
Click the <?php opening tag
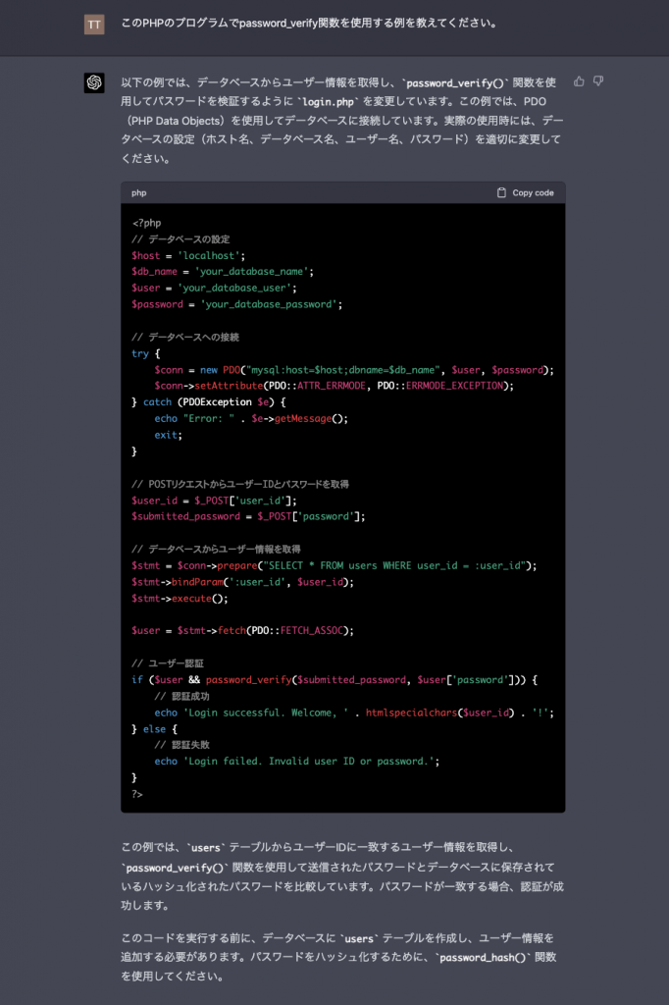tap(146, 223)
